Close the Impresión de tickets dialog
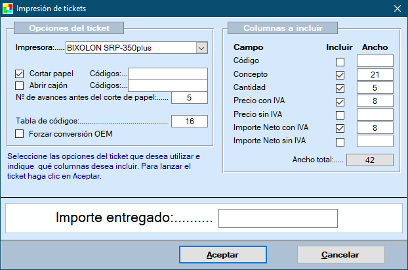408x270 pixels. pyautogui.click(x=397, y=9)
